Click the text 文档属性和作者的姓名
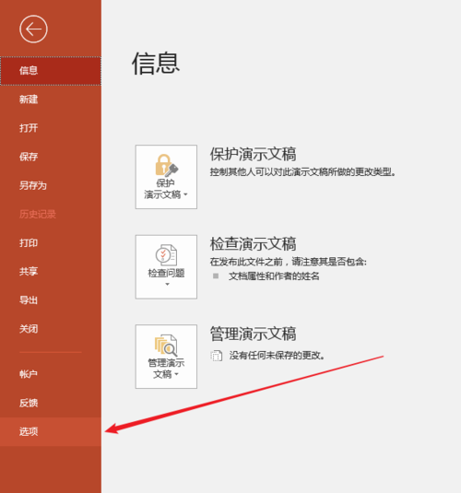 [x=274, y=276]
